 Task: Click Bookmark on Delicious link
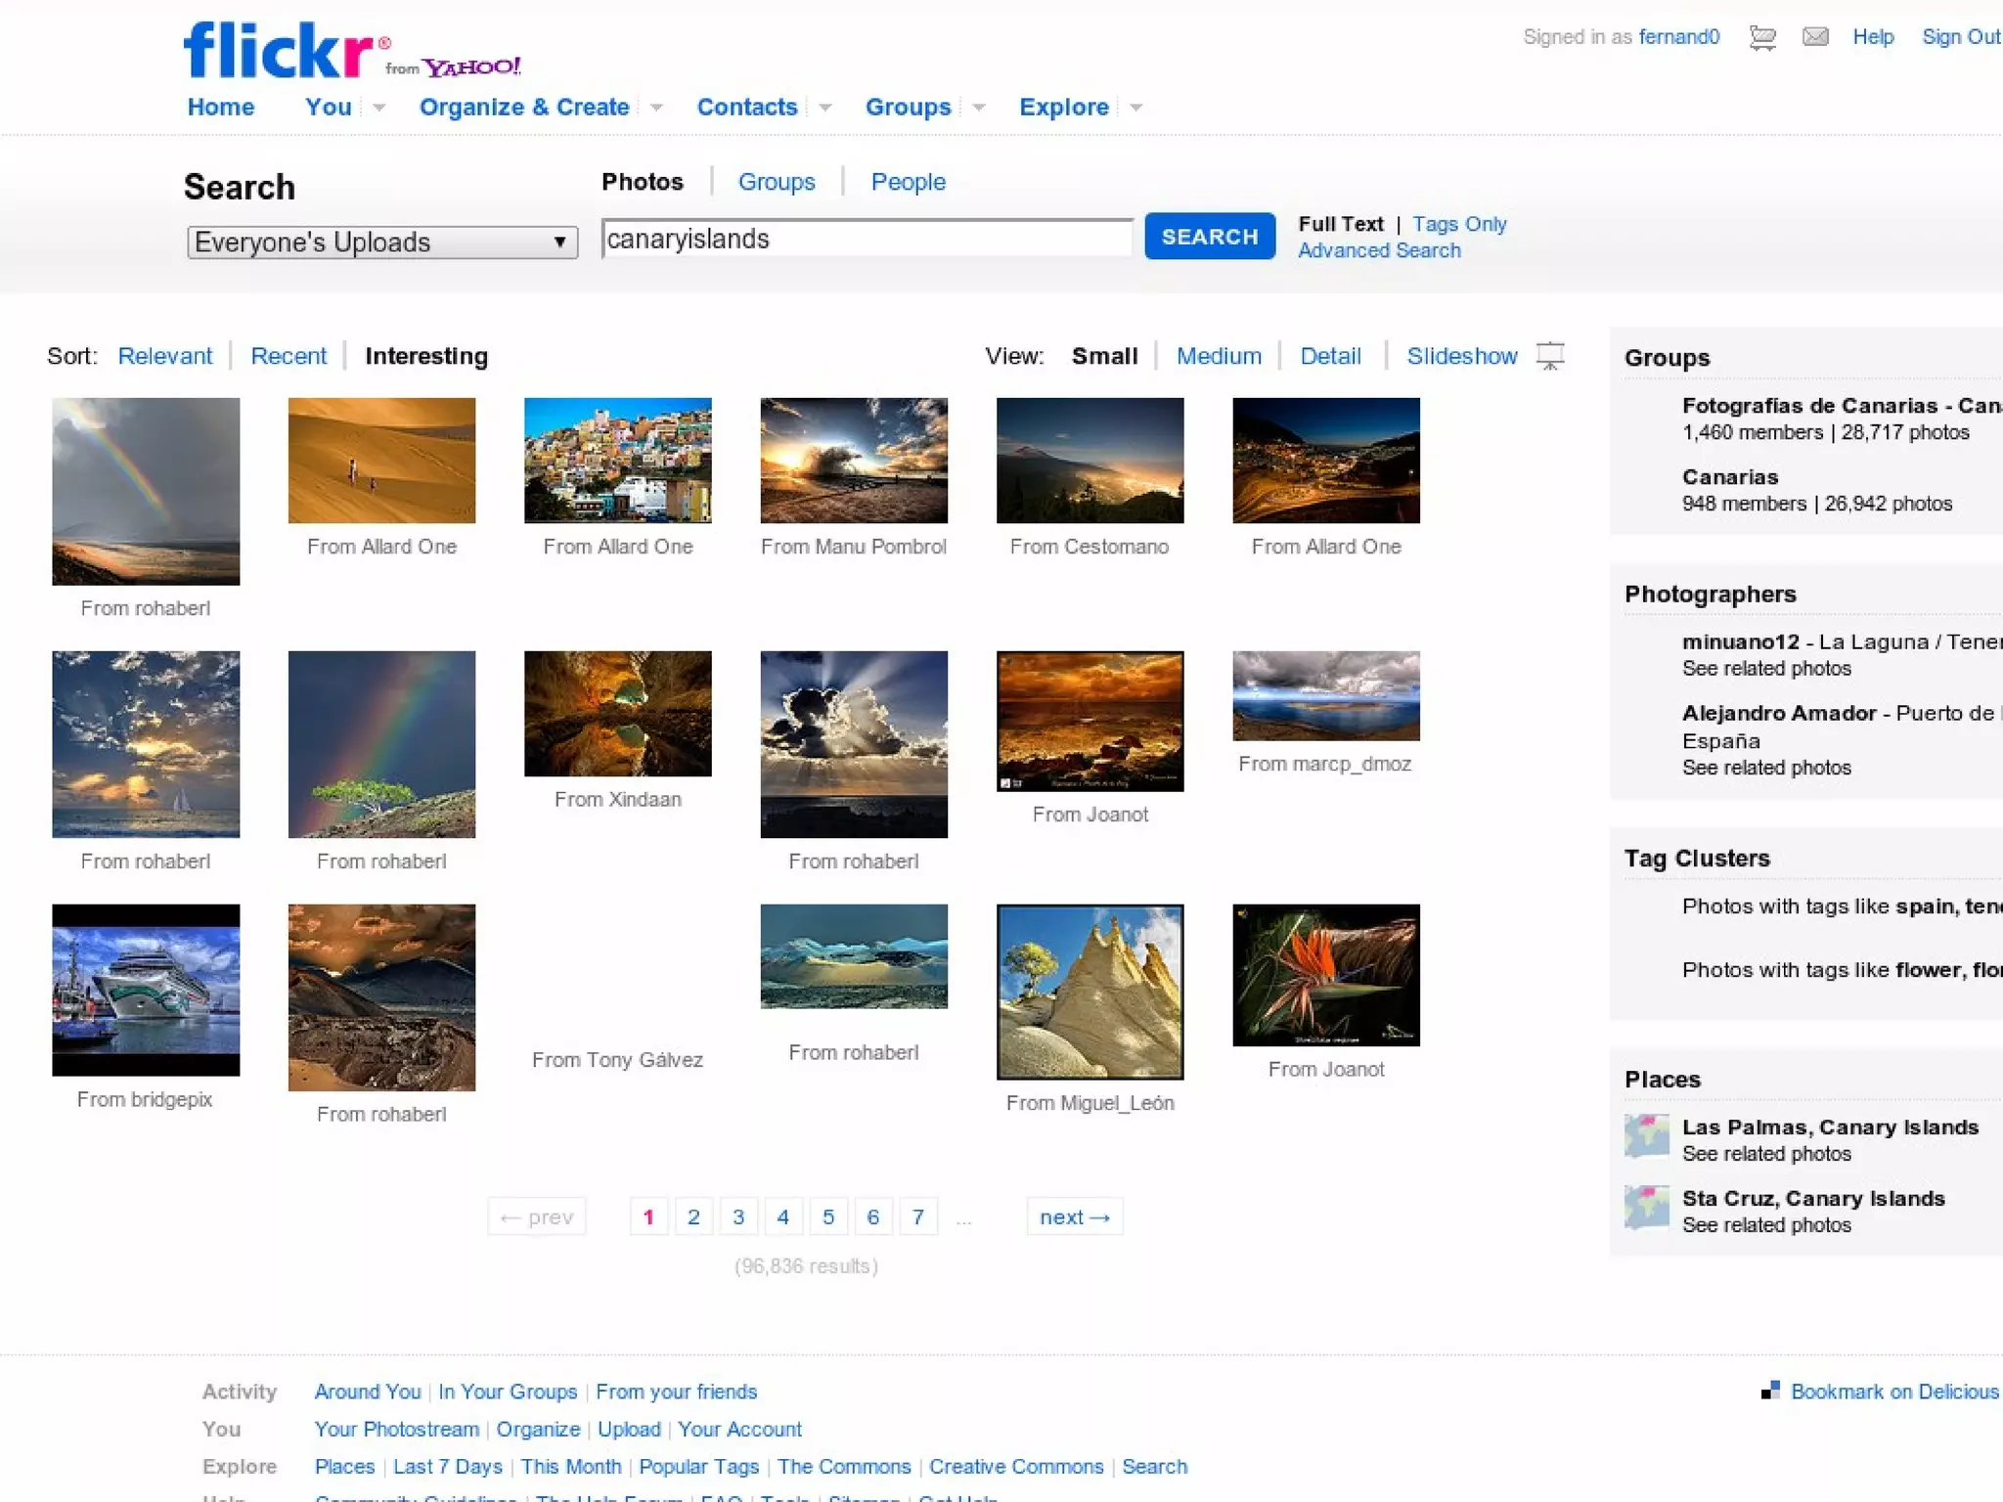pos(1894,1391)
